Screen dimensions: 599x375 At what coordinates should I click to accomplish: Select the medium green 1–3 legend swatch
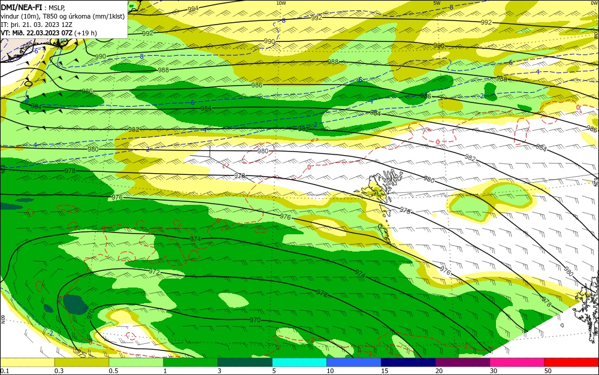point(190,362)
